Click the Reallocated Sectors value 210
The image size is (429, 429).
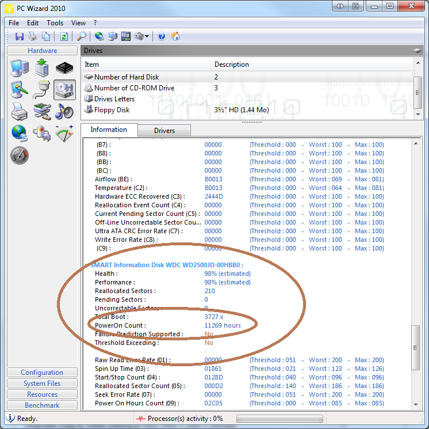click(x=209, y=291)
